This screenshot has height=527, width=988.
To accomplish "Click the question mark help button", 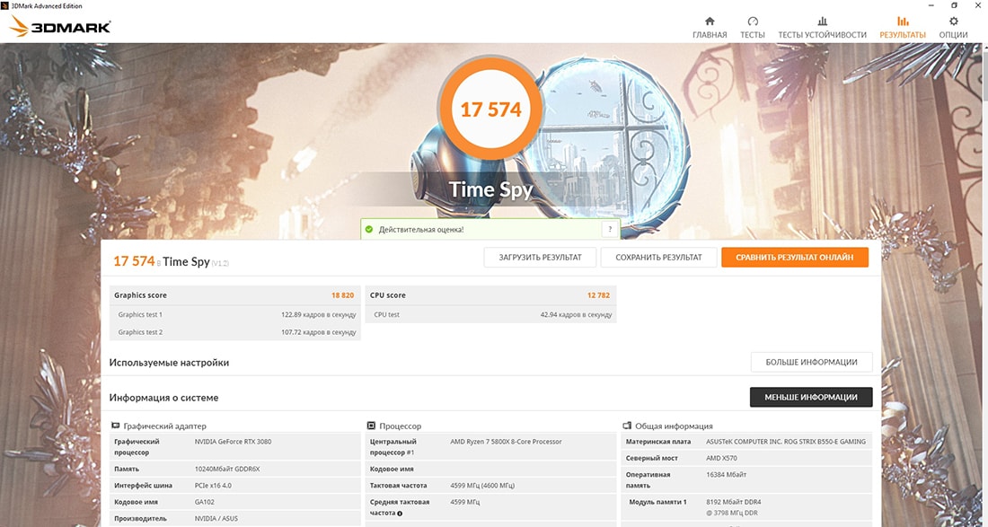I will [609, 230].
